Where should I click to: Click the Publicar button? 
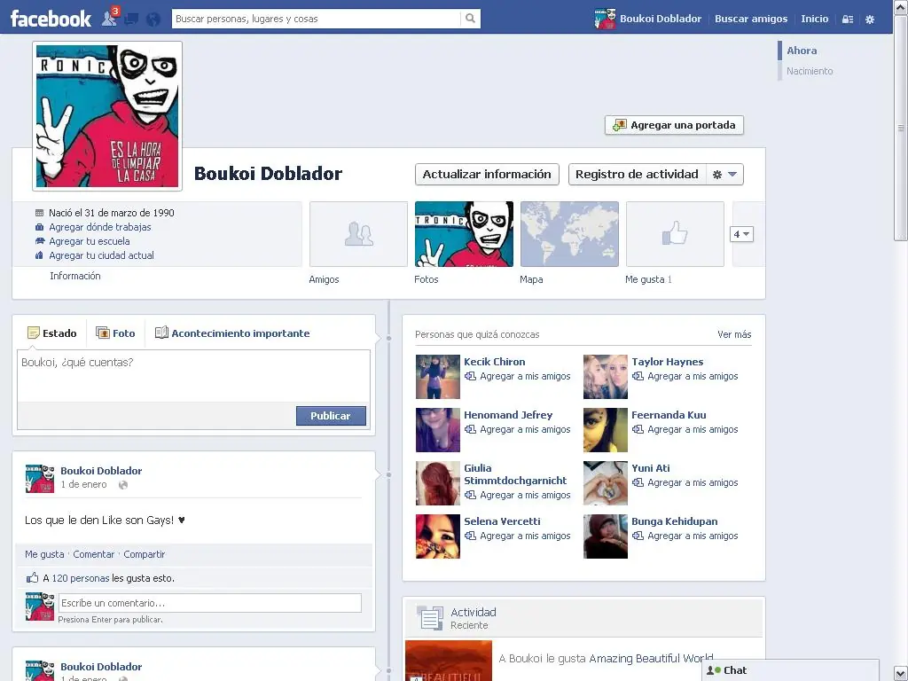pyautogui.click(x=331, y=416)
